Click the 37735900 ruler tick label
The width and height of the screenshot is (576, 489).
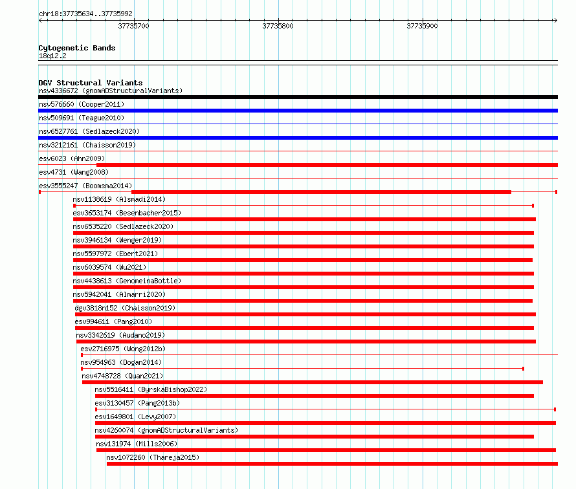423,26
